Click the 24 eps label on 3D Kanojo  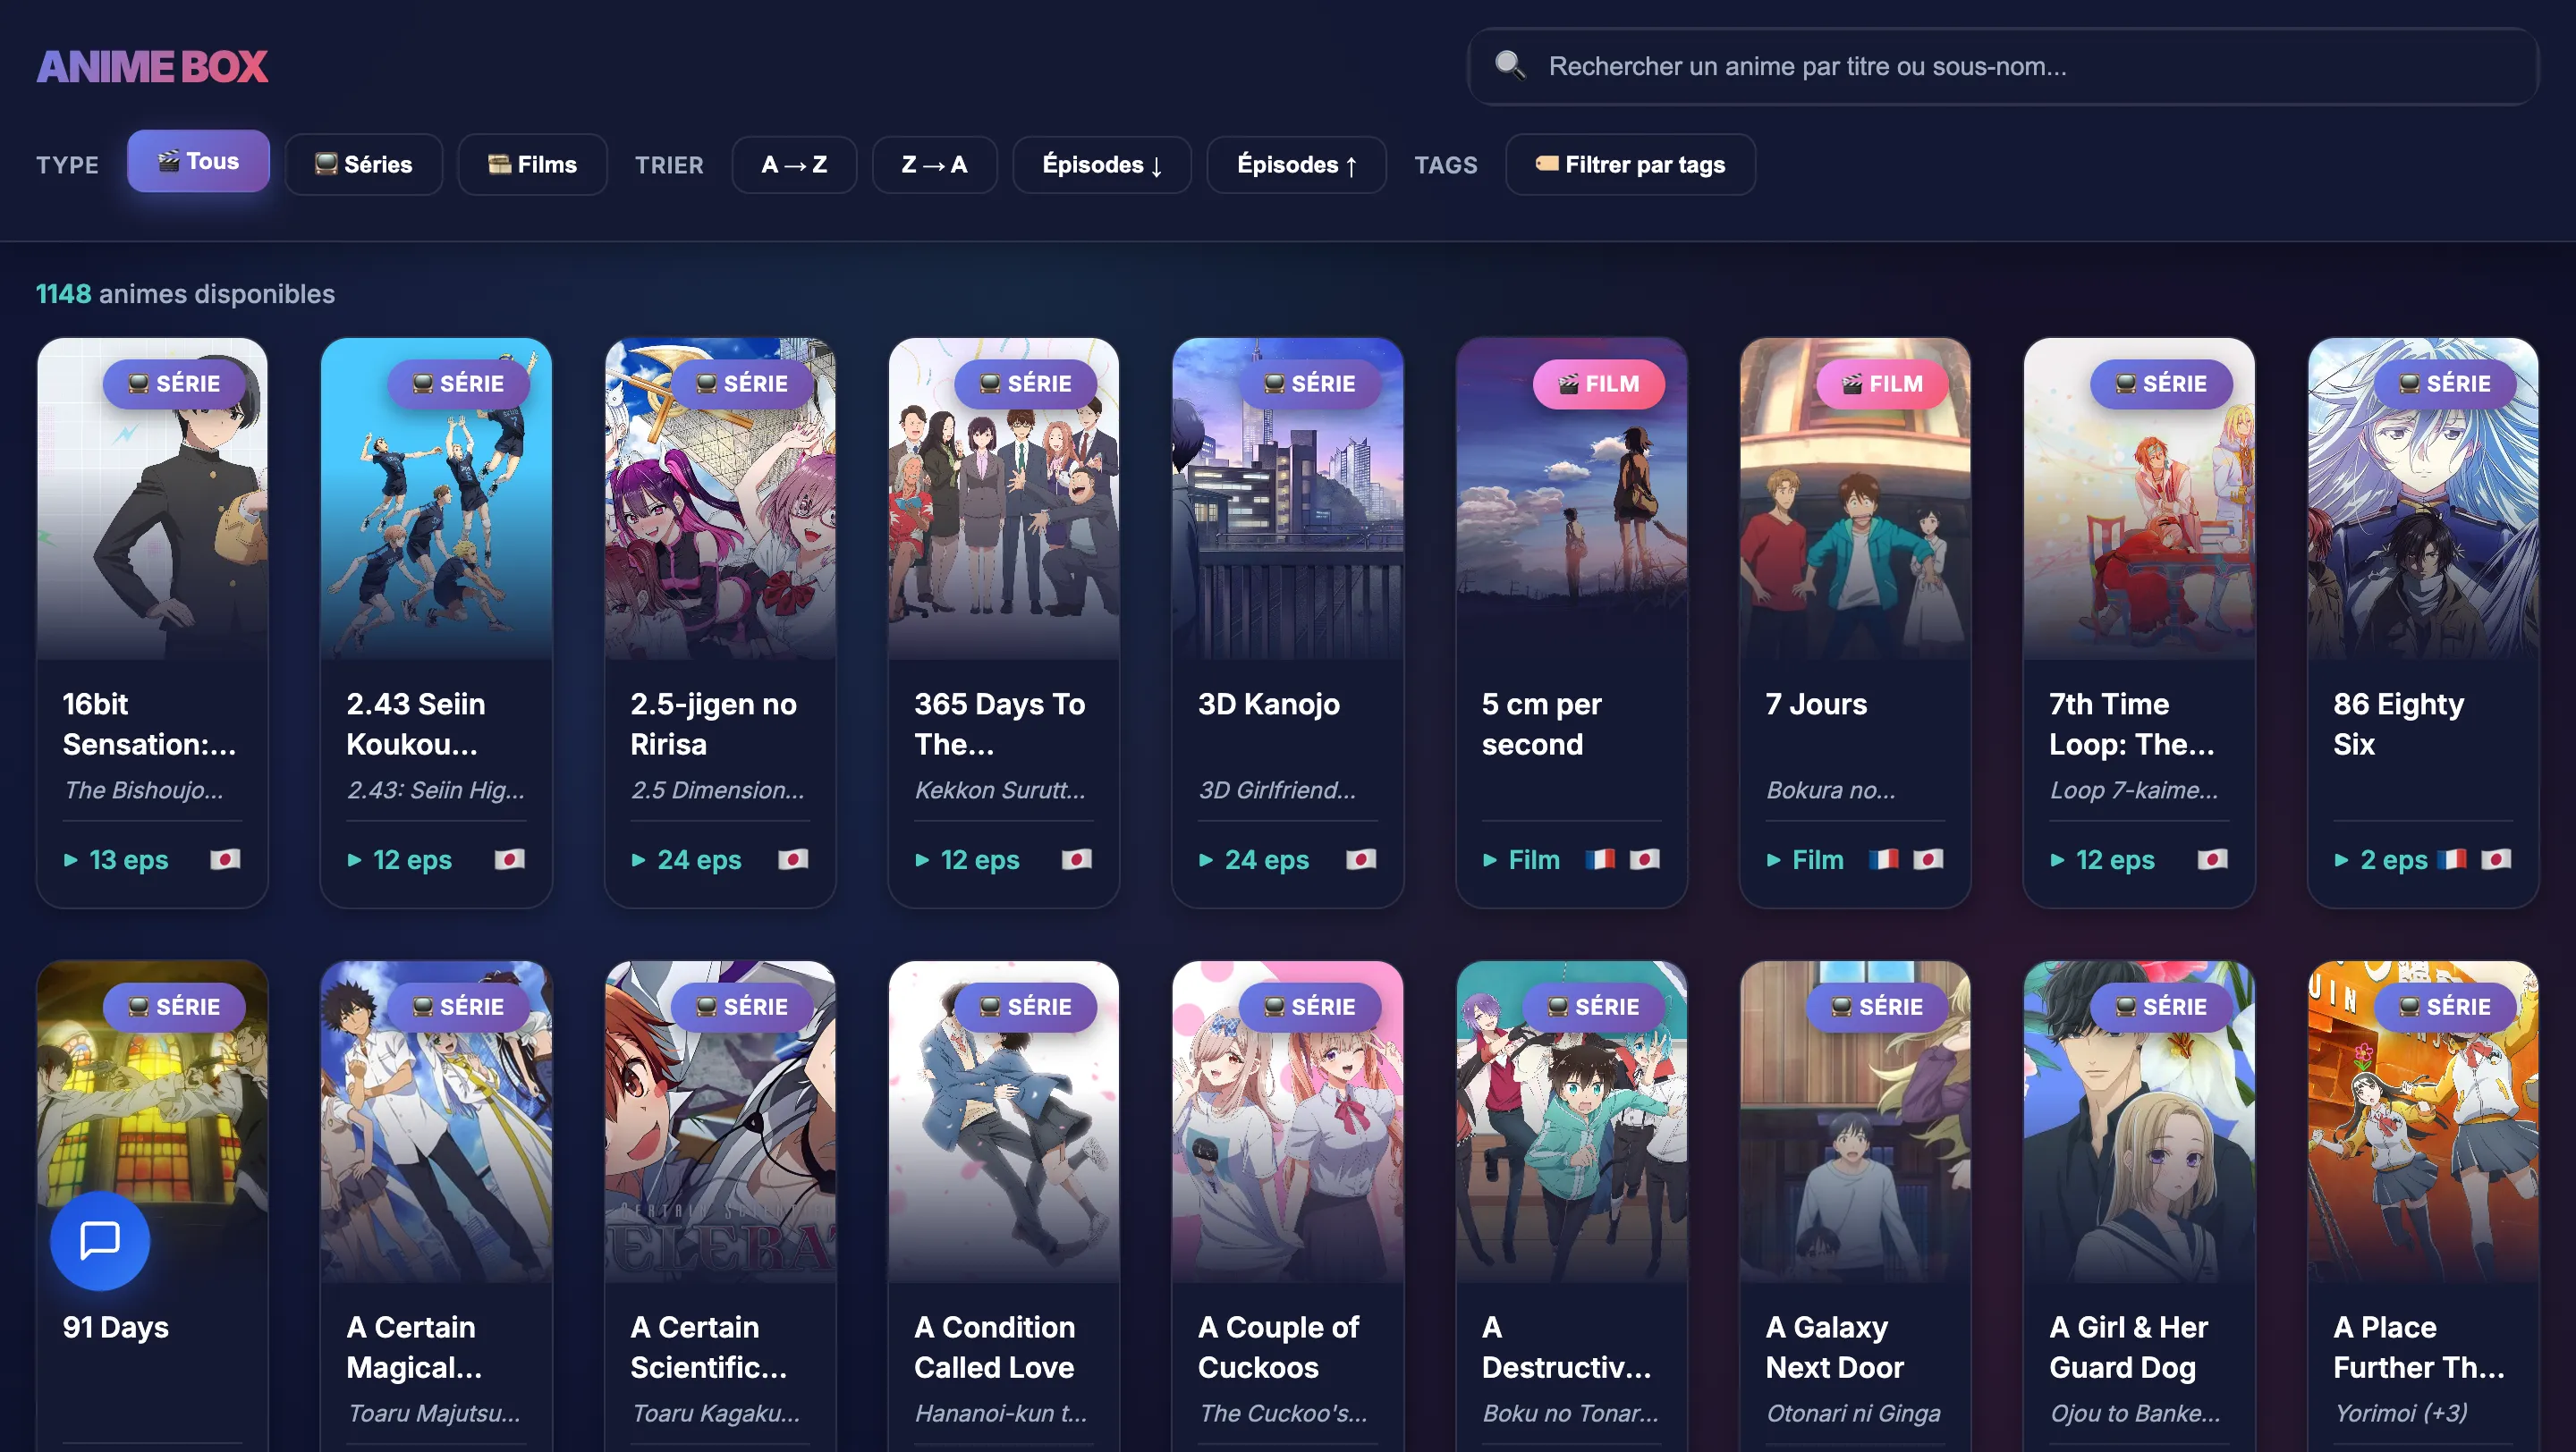point(1254,859)
